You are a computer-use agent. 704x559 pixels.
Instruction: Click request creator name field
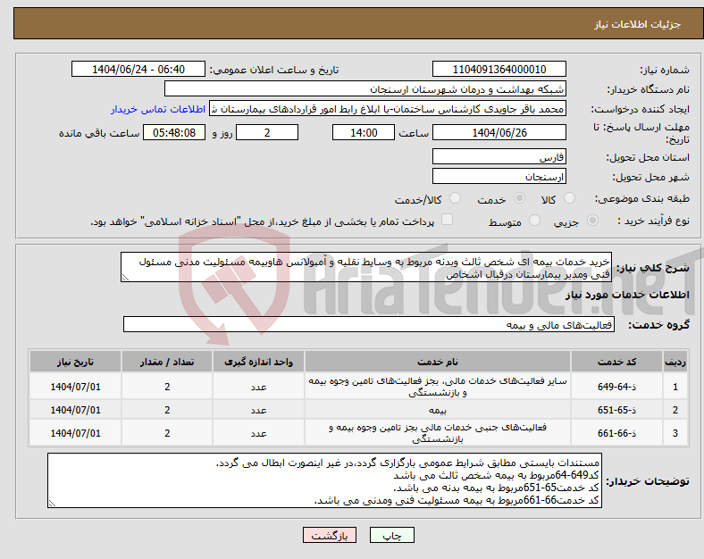coord(388,109)
